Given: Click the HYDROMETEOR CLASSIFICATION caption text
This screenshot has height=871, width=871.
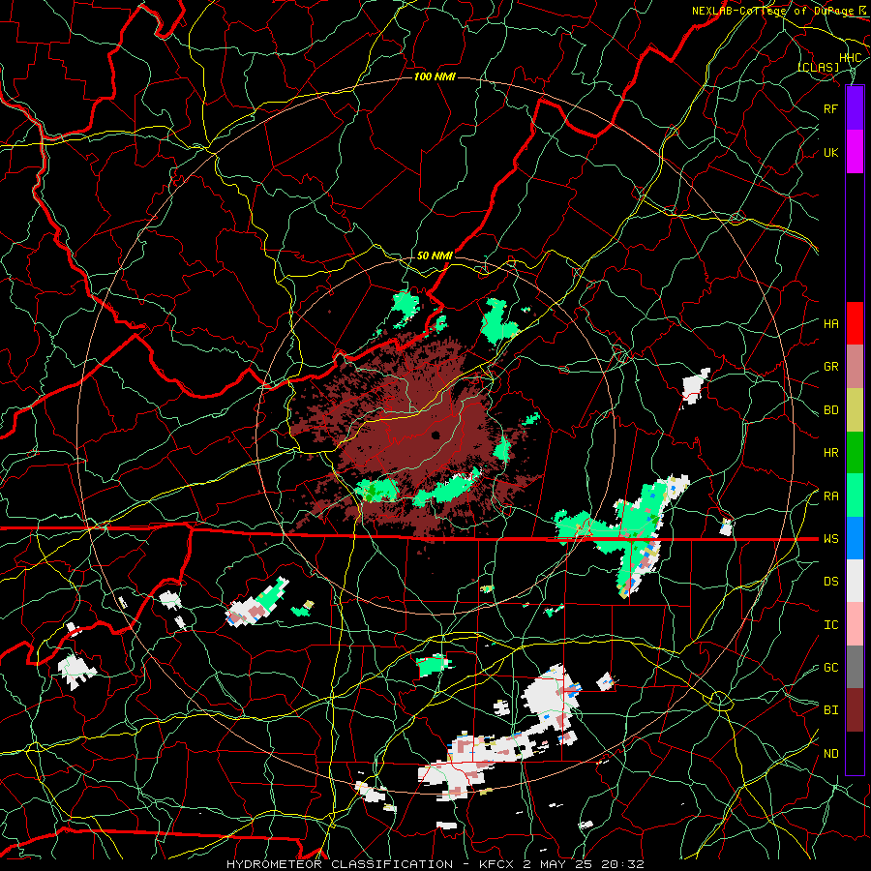Looking at the screenshot, I should (340, 864).
